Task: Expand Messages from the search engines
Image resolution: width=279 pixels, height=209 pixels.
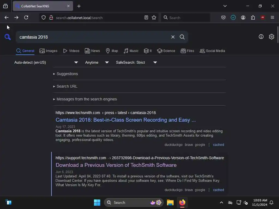Action: tap(85, 99)
